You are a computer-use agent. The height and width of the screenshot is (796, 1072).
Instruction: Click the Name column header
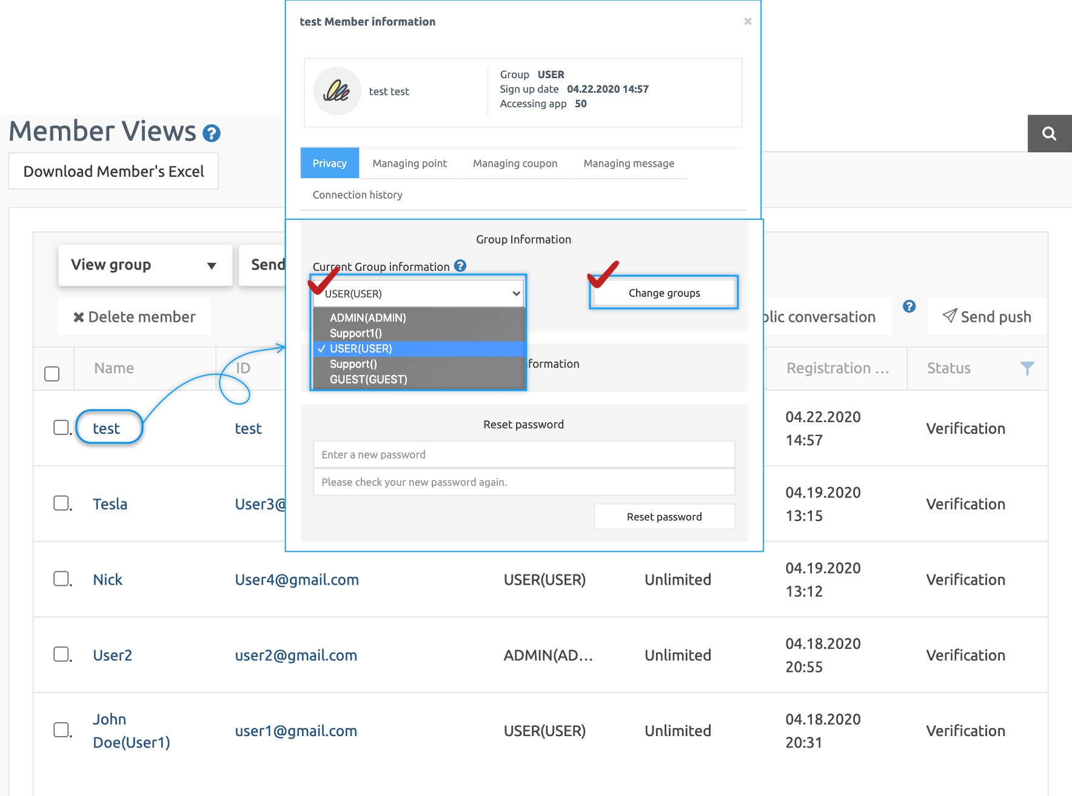(114, 368)
